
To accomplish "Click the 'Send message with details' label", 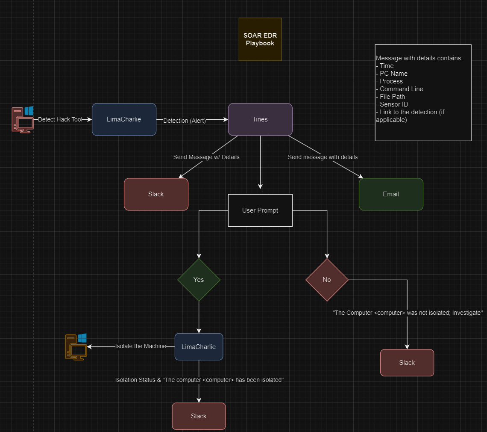I will [x=323, y=157].
